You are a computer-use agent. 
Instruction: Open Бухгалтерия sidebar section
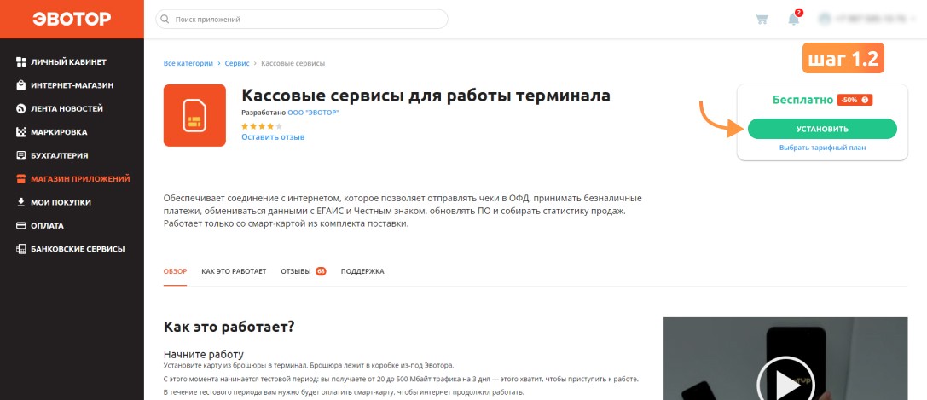(52, 155)
